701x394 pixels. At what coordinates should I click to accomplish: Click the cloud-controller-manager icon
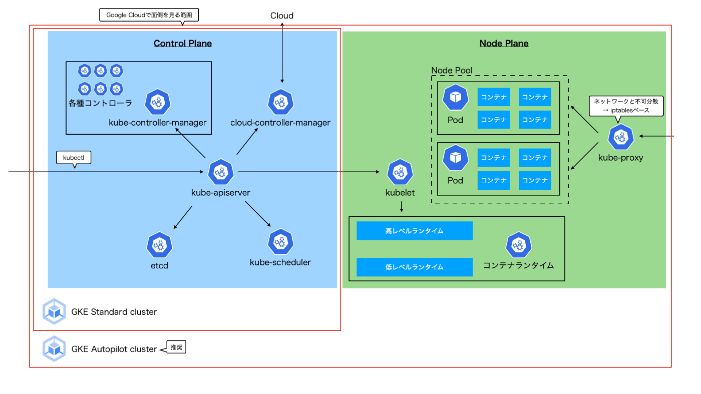tap(280, 103)
